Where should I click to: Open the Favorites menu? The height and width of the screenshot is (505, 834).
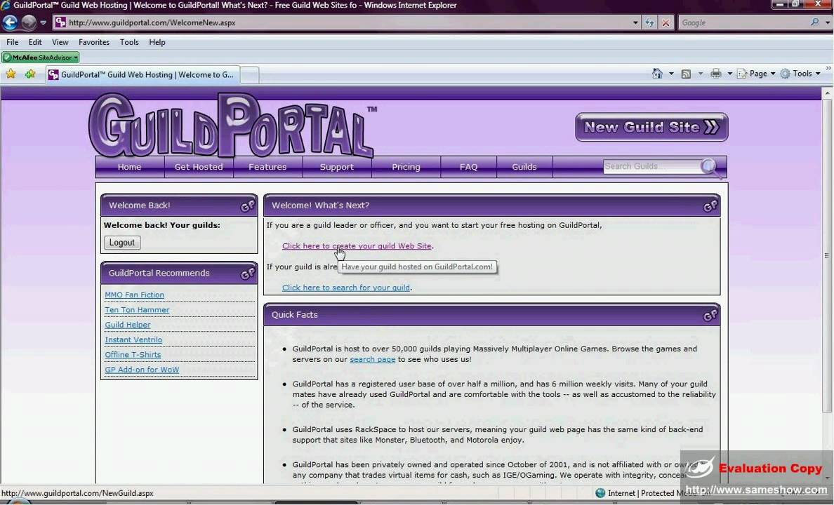pos(94,42)
